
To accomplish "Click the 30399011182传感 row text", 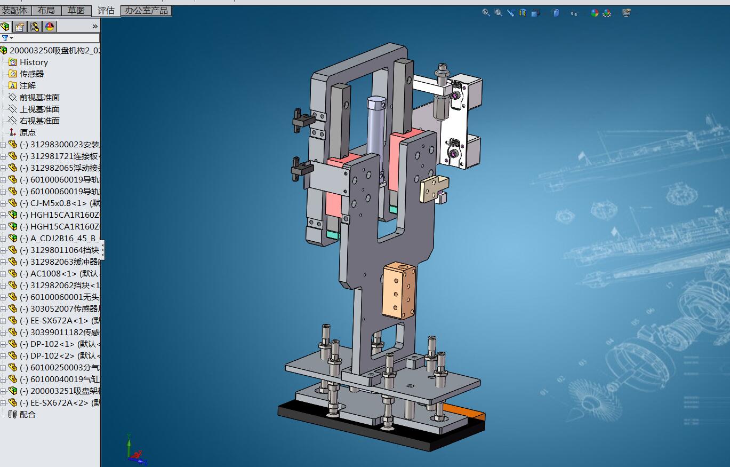I will coord(59,332).
